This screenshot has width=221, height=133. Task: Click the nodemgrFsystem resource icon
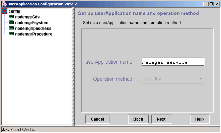pyautogui.click(x=11, y=22)
